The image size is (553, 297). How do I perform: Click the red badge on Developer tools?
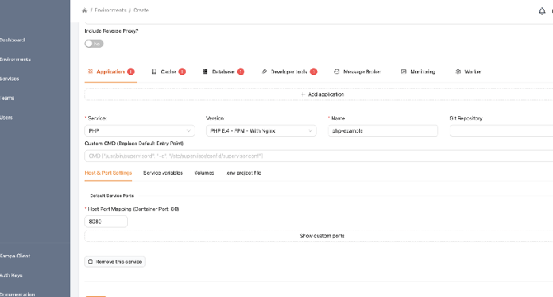point(314,72)
